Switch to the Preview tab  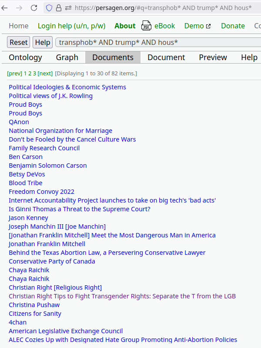tap(213, 57)
